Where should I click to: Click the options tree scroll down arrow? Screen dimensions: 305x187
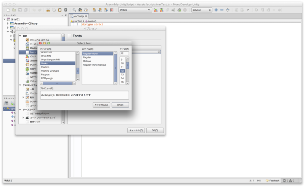point(63,123)
